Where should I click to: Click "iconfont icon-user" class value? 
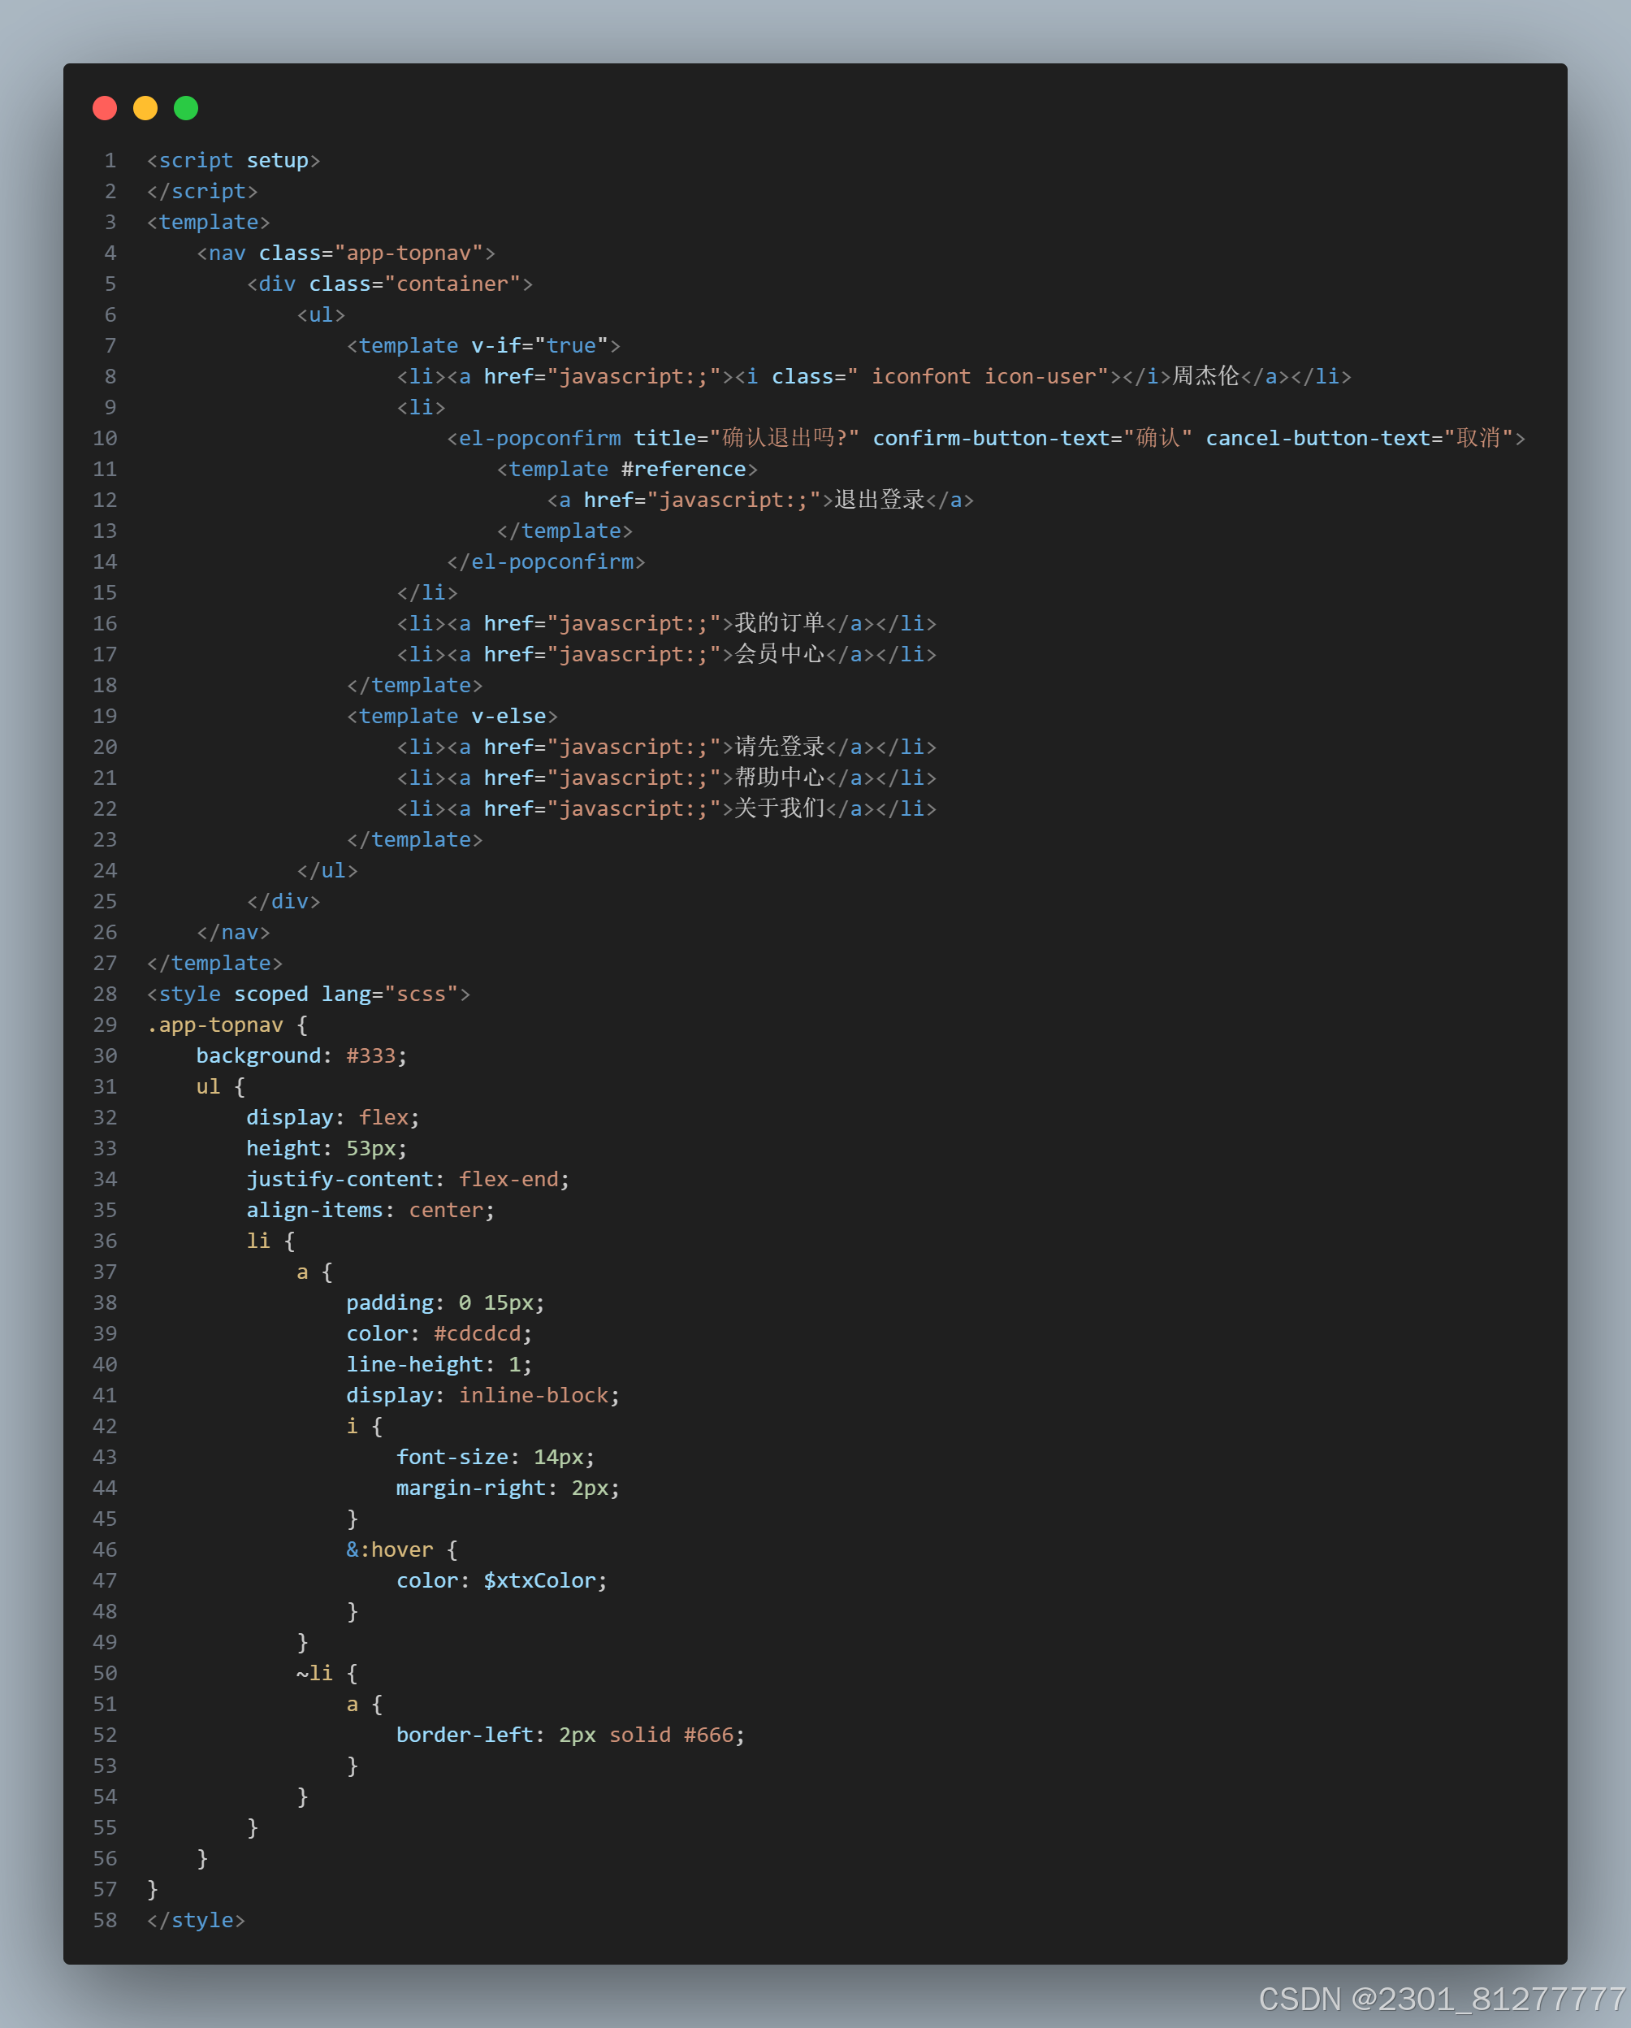point(984,377)
